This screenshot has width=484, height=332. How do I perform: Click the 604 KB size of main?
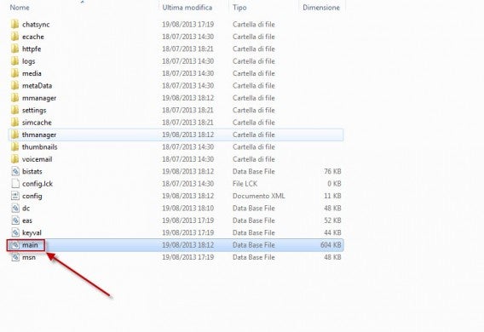click(x=331, y=245)
